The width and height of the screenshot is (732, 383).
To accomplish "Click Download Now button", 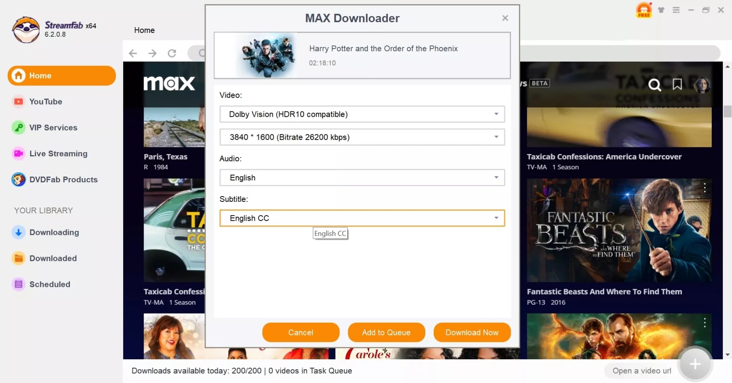I will (x=472, y=332).
